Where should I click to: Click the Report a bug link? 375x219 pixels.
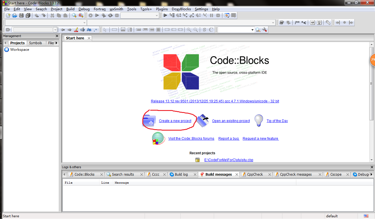click(x=229, y=139)
